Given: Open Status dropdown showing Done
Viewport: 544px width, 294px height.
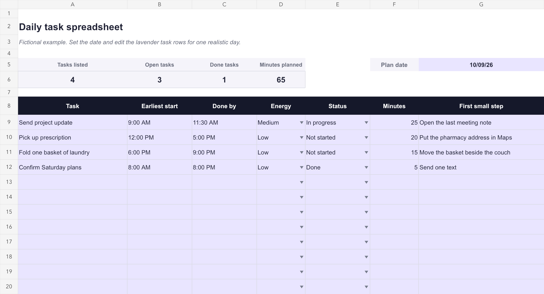Looking at the screenshot, I should point(366,167).
